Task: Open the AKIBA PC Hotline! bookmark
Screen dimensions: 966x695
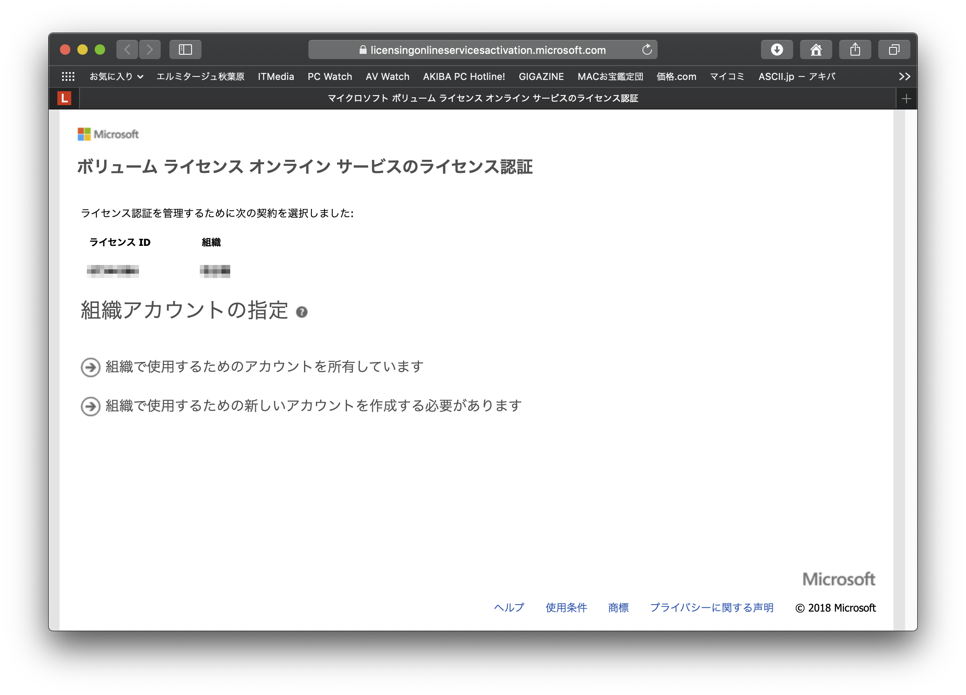Action: 464,76
